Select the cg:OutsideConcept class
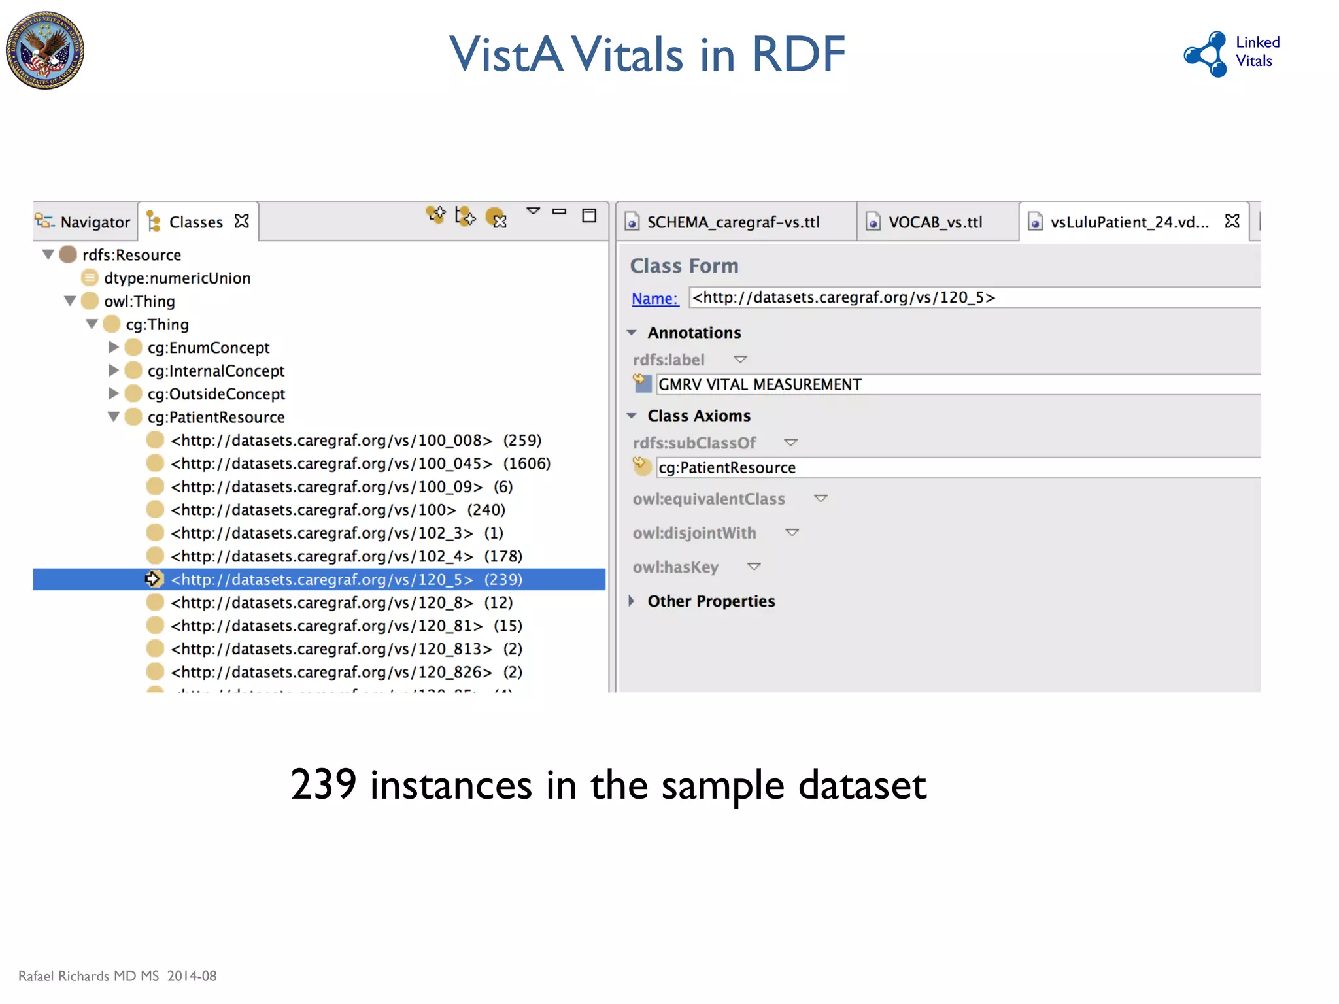This screenshot has width=1339, height=1004. (216, 394)
